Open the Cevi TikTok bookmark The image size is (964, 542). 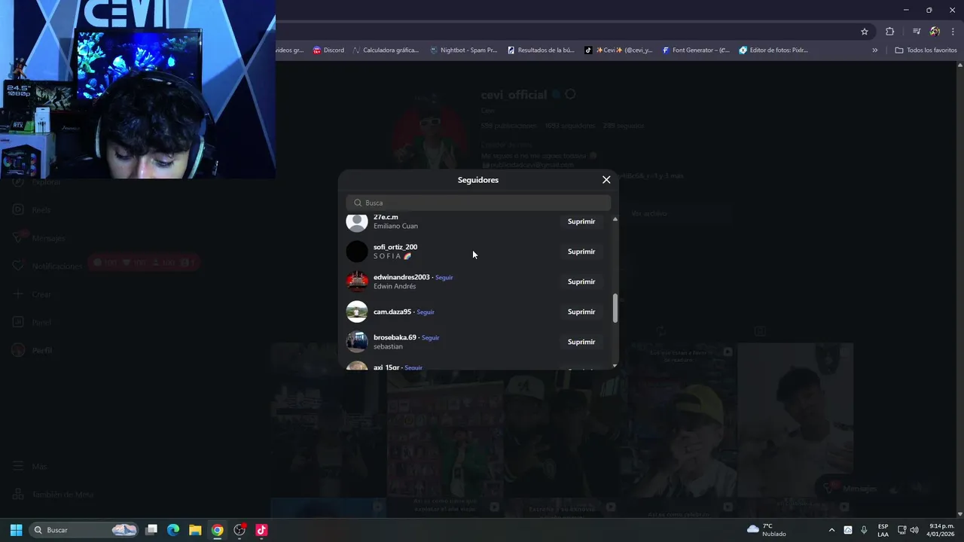point(618,50)
